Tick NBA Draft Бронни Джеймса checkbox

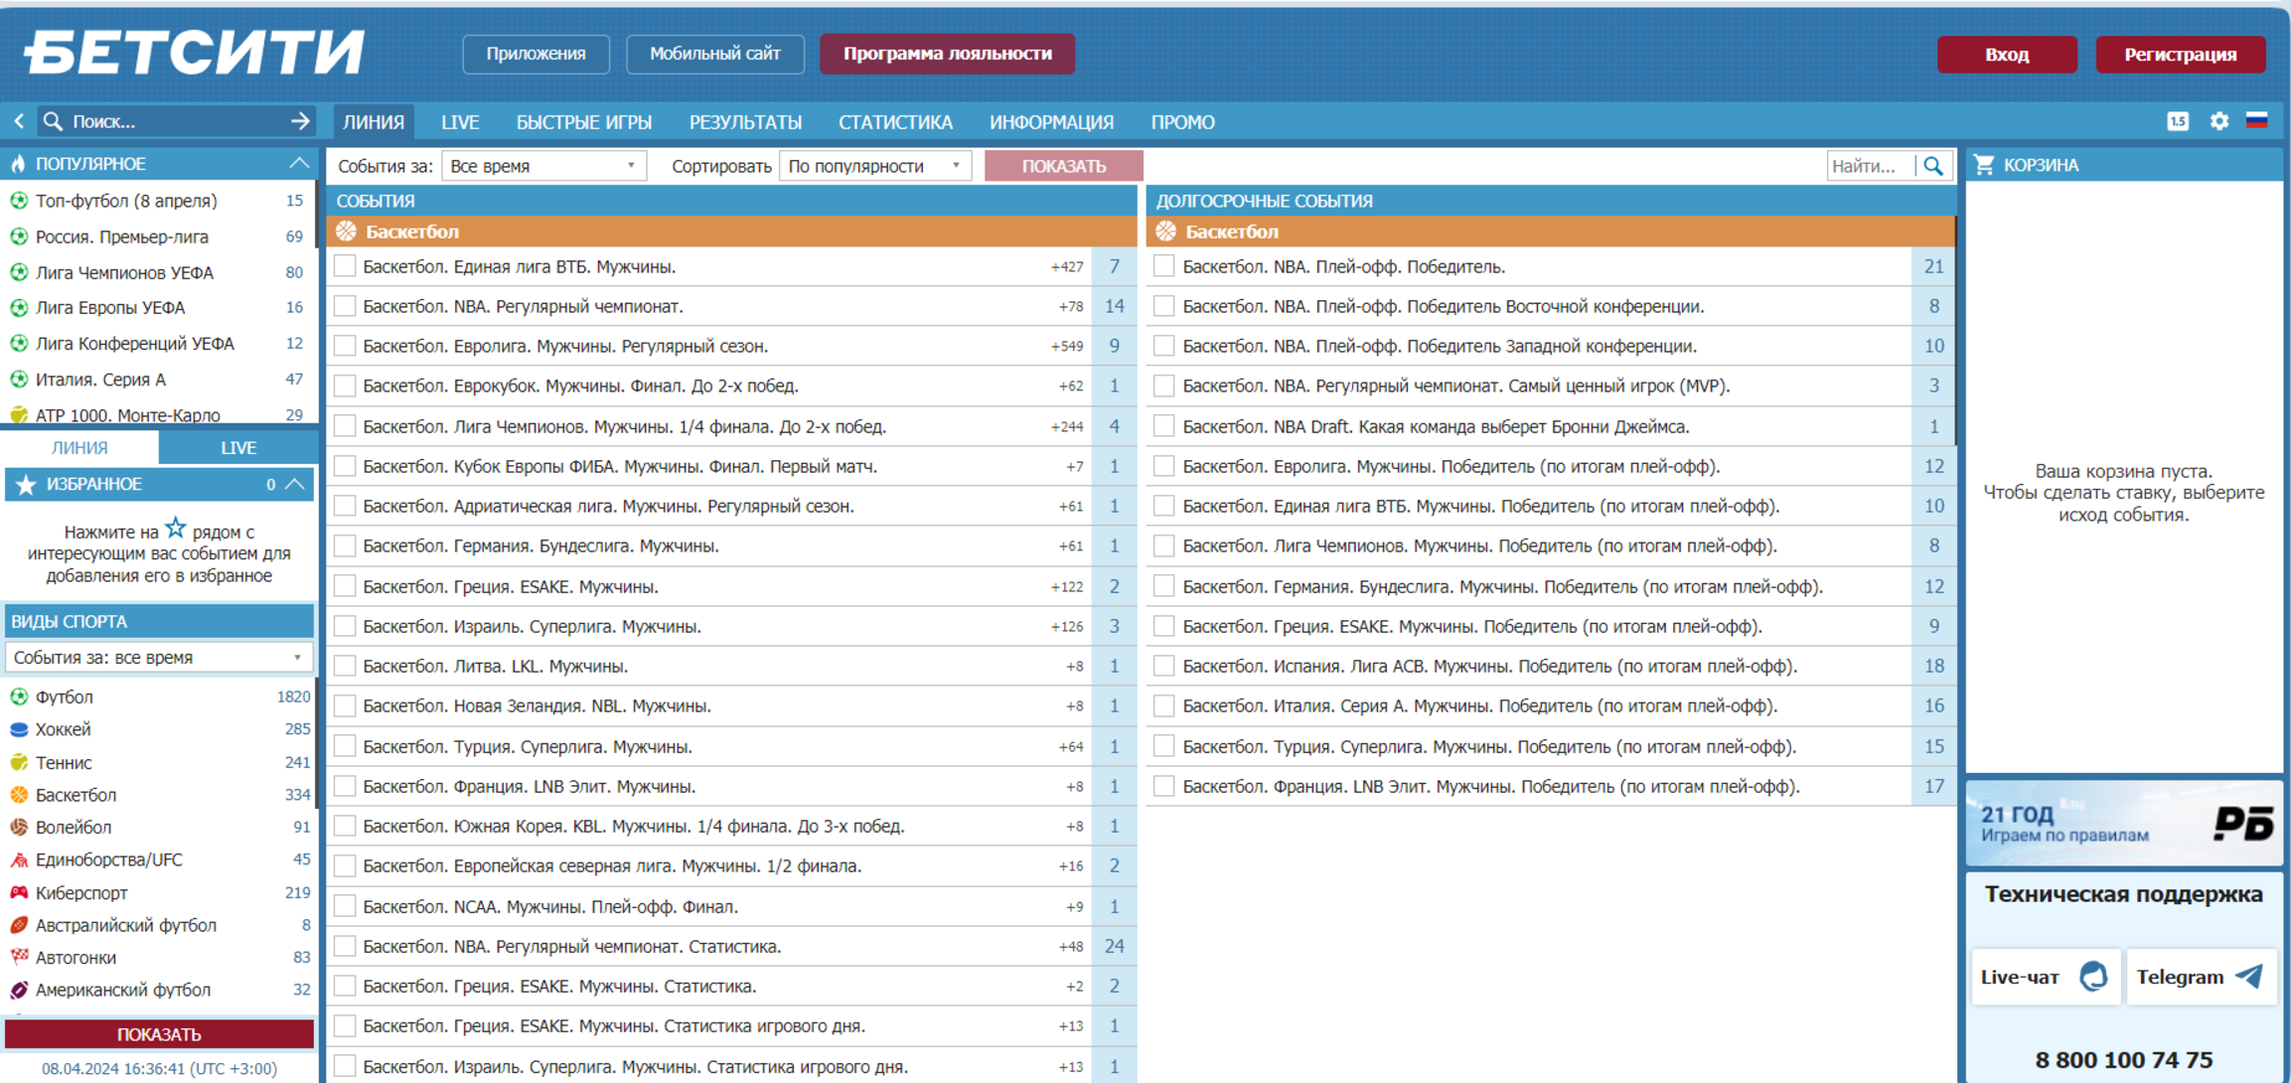coord(1164,426)
